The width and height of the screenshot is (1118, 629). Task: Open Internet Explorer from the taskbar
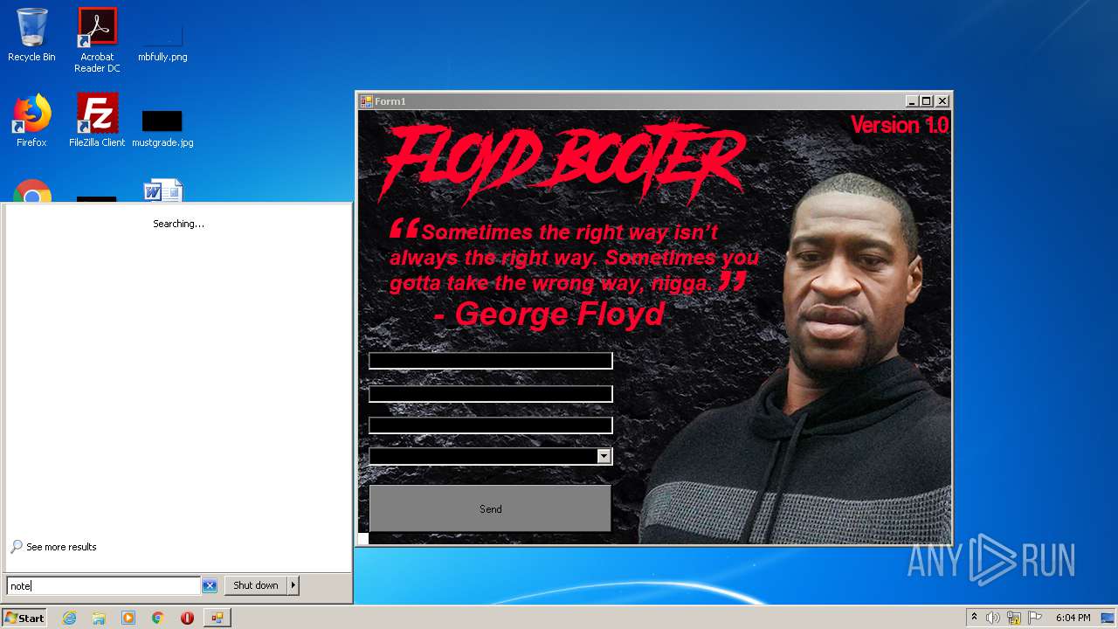pyautogui.click(x=70, y=618)
